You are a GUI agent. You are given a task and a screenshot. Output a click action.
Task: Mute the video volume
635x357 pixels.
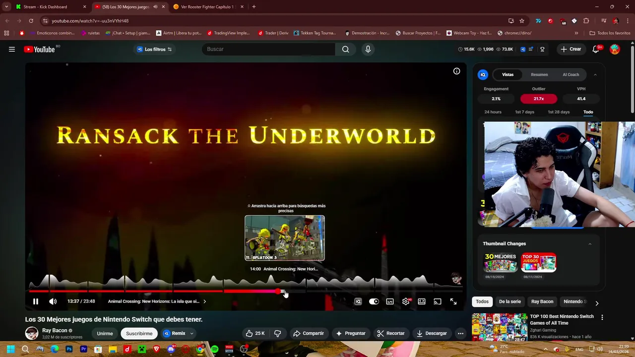(53, 301)
